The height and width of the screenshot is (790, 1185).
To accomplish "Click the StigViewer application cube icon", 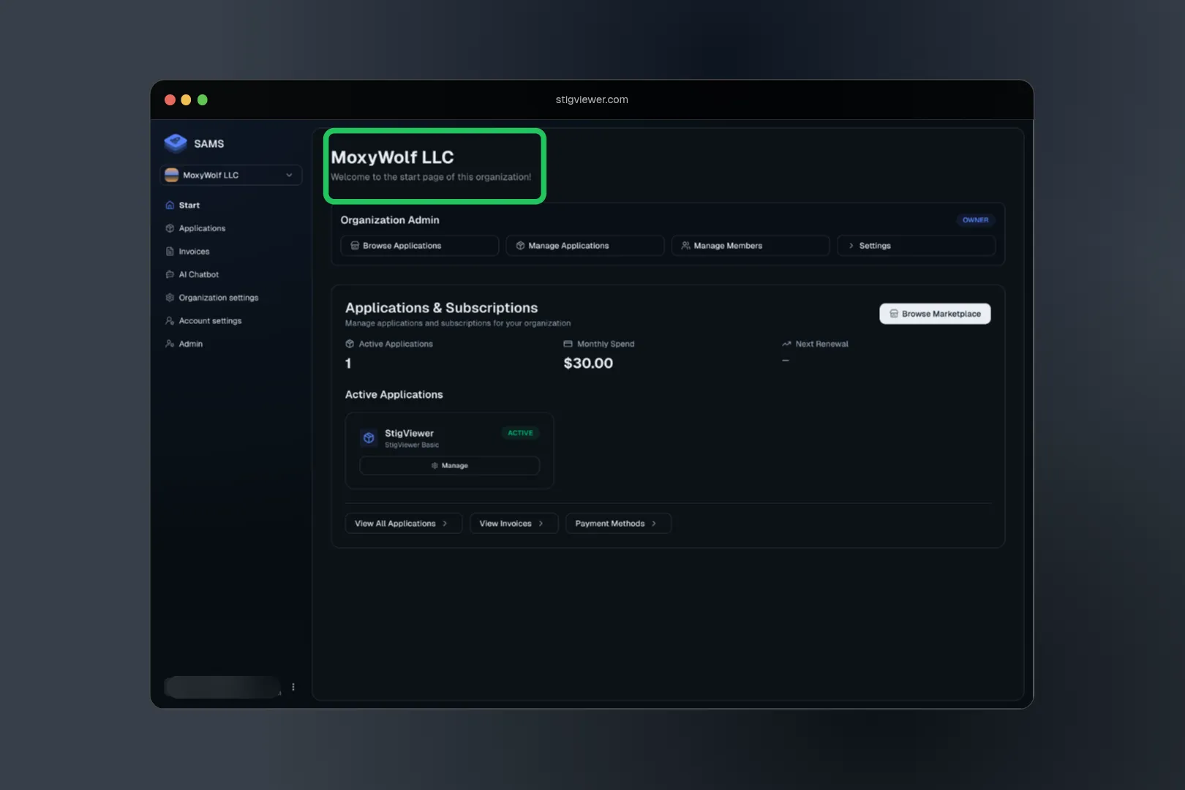I will click(369, 437).
